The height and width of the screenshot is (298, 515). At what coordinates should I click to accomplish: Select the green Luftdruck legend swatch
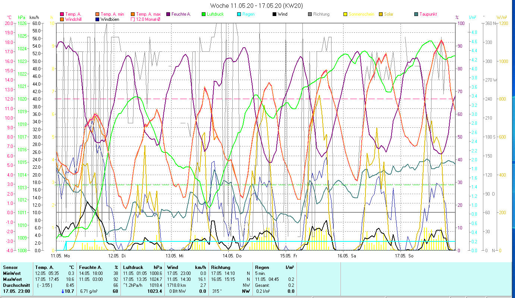coord(203,14)
